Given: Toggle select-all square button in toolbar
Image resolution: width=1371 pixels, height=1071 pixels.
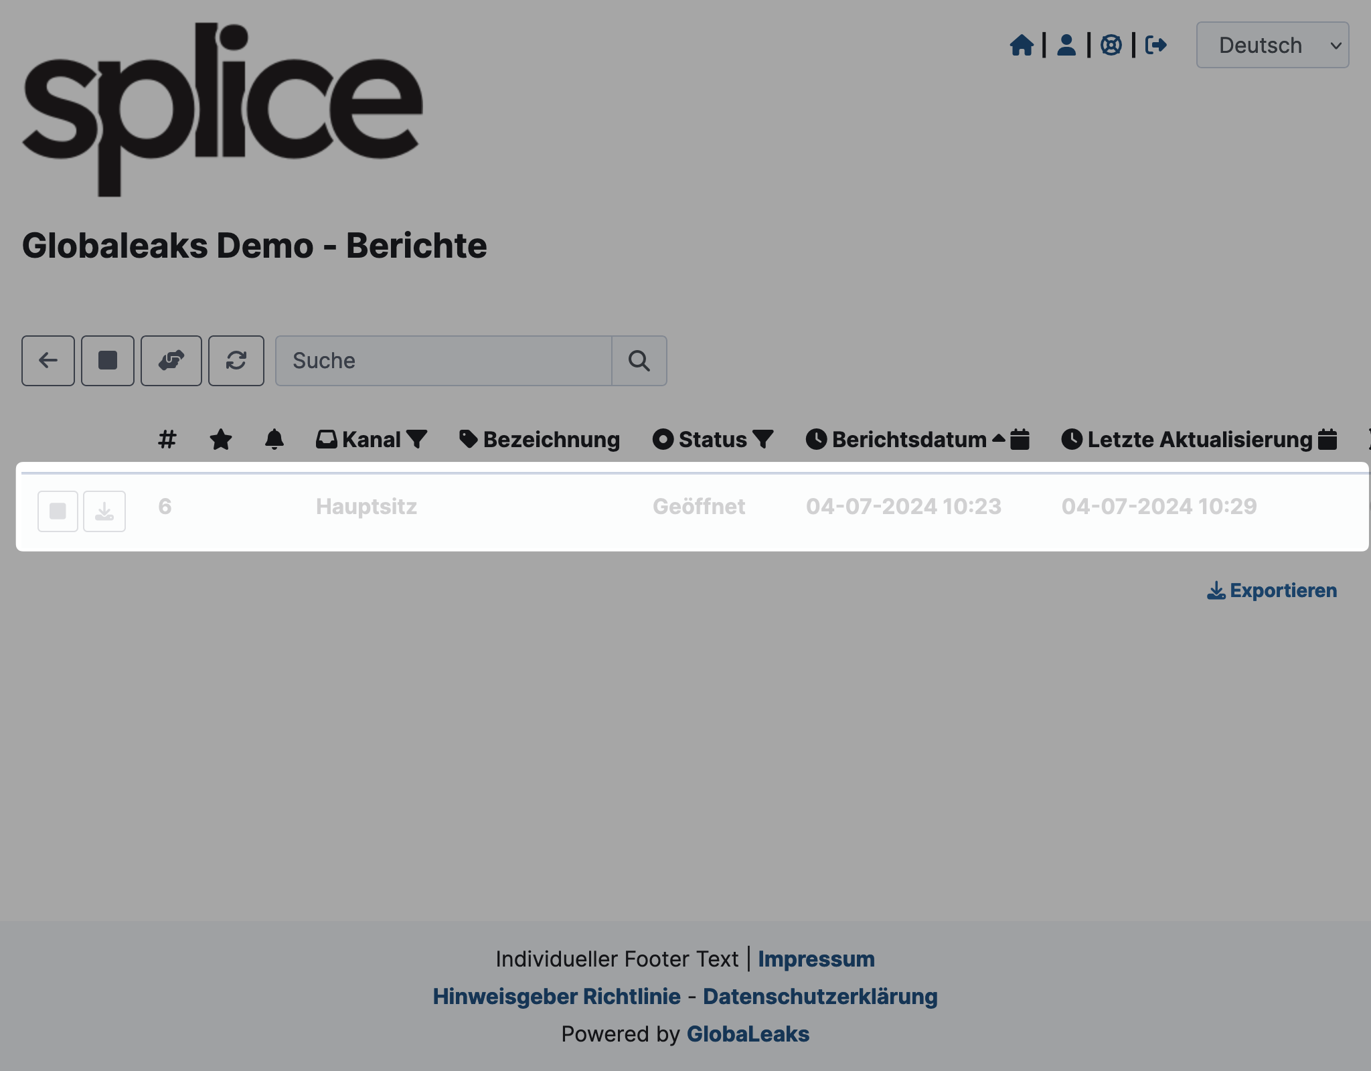Looking at the screenshot, I should point(108,361).
